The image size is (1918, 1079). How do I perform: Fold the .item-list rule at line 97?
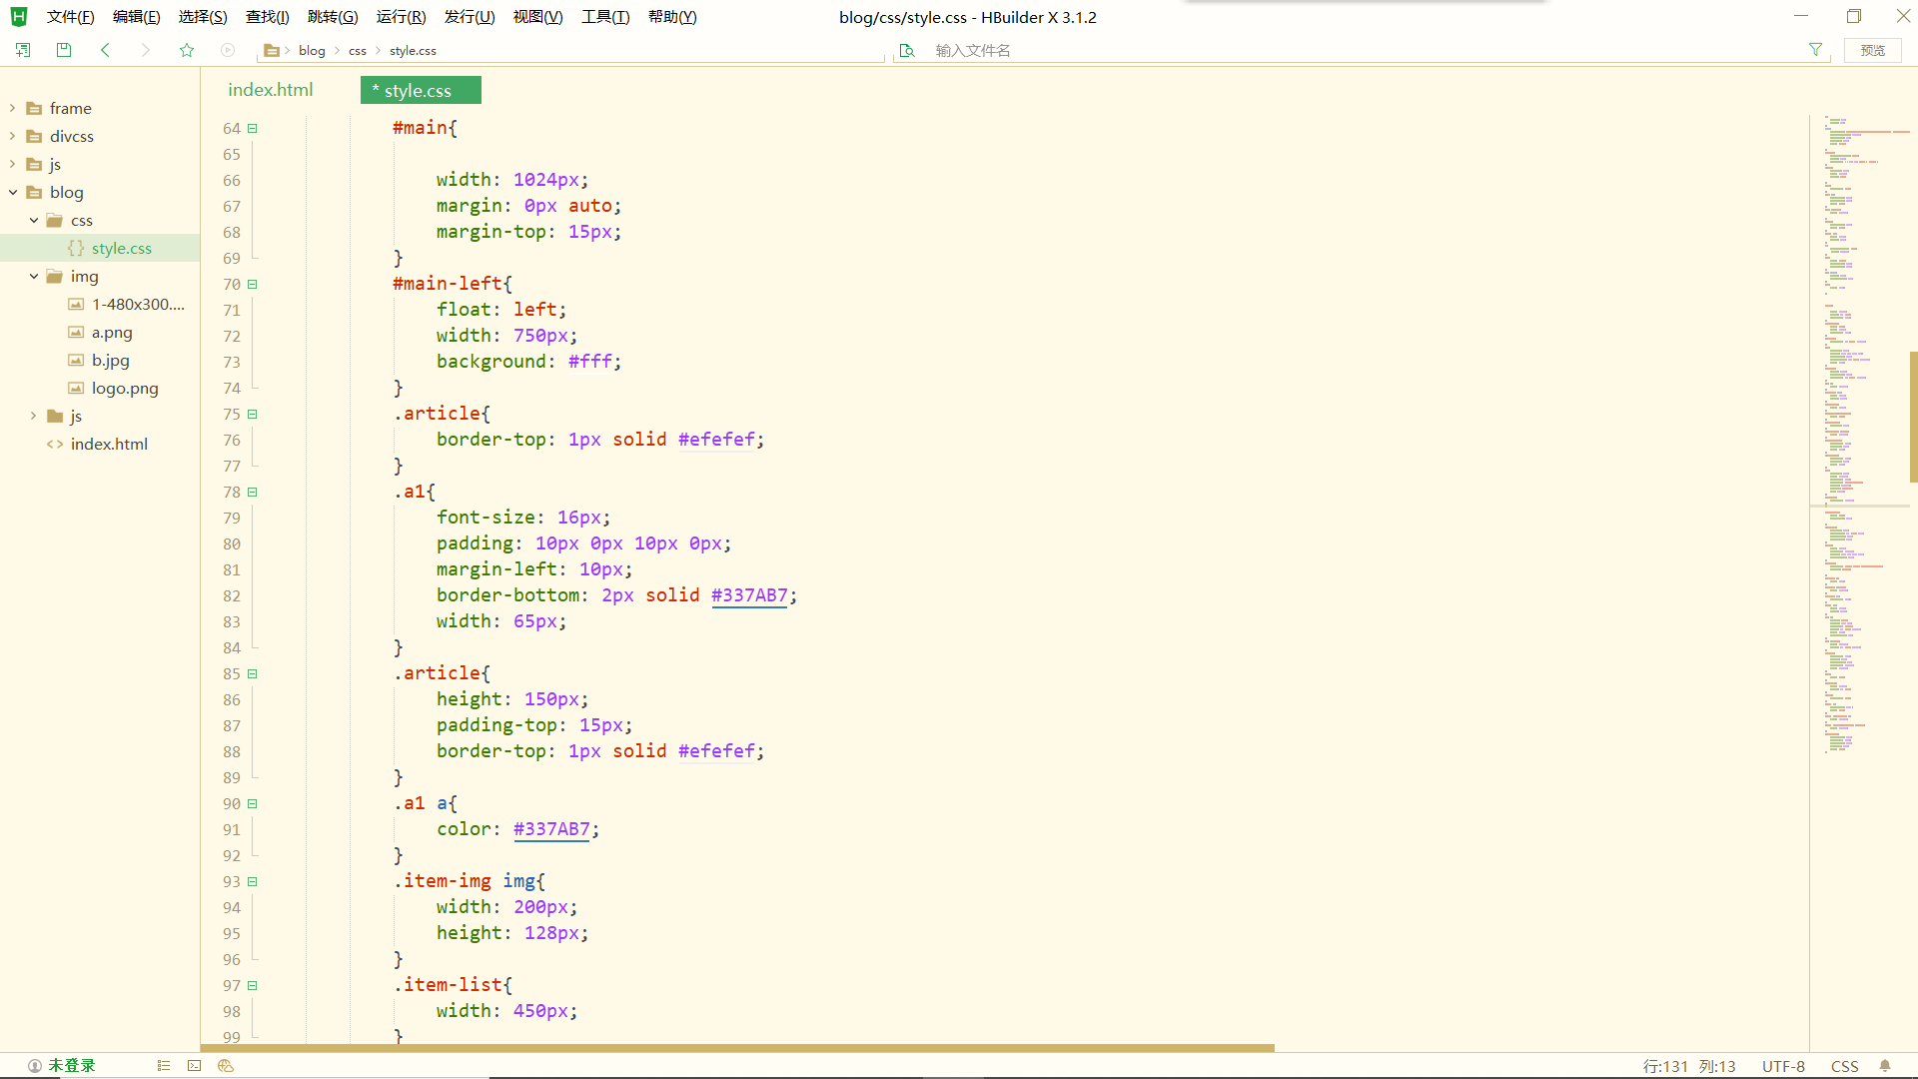click(x=253, y=986)
